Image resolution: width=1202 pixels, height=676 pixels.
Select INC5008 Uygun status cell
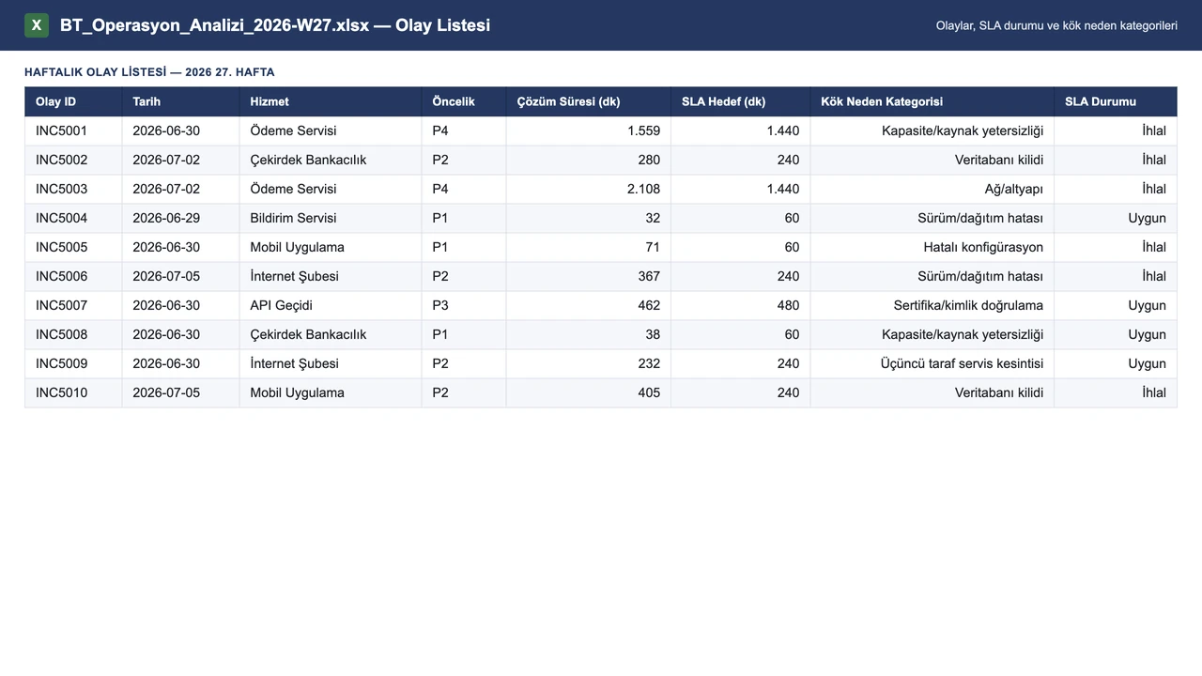coord(1116,334)
